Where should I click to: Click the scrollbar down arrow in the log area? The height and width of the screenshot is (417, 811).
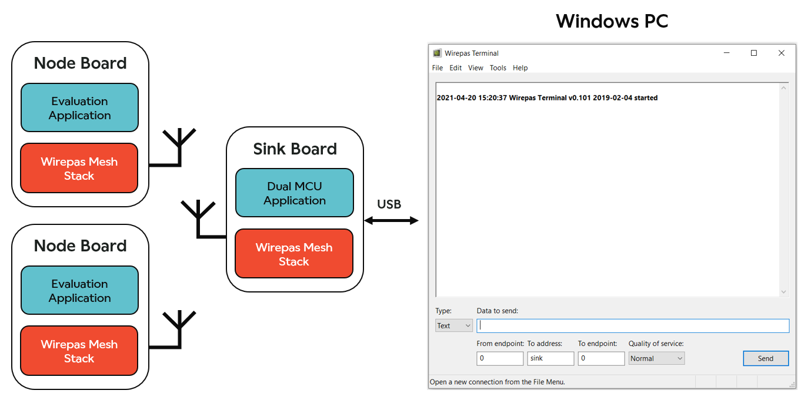783,292
